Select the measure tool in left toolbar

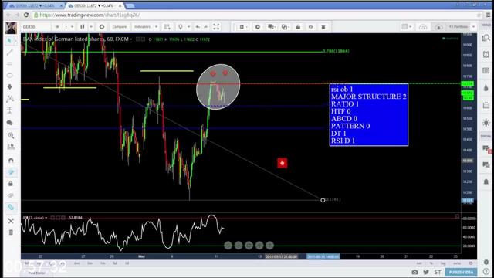point(11,147)
